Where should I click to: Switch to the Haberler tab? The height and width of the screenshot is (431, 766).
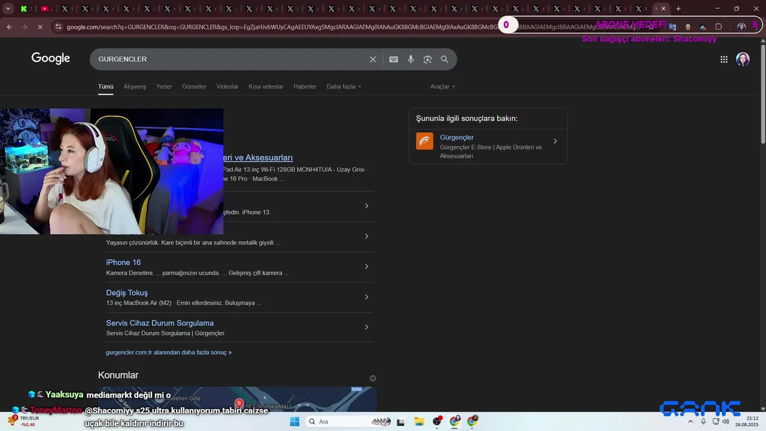coord(305,87)
